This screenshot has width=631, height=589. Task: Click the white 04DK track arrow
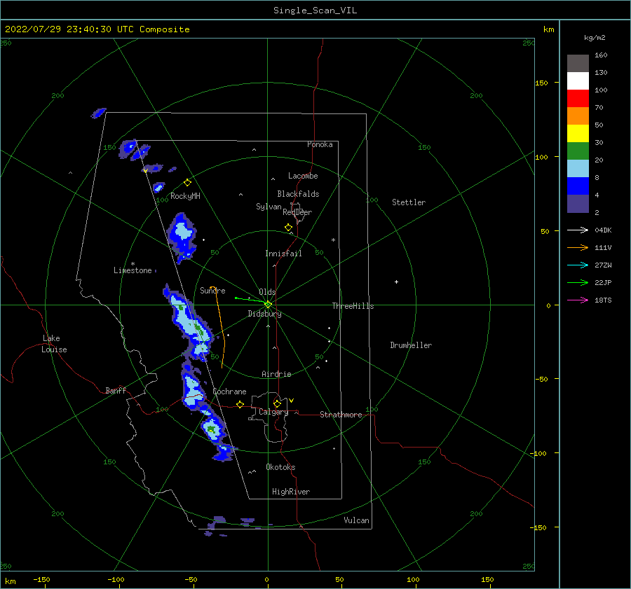tap(578, 230)
